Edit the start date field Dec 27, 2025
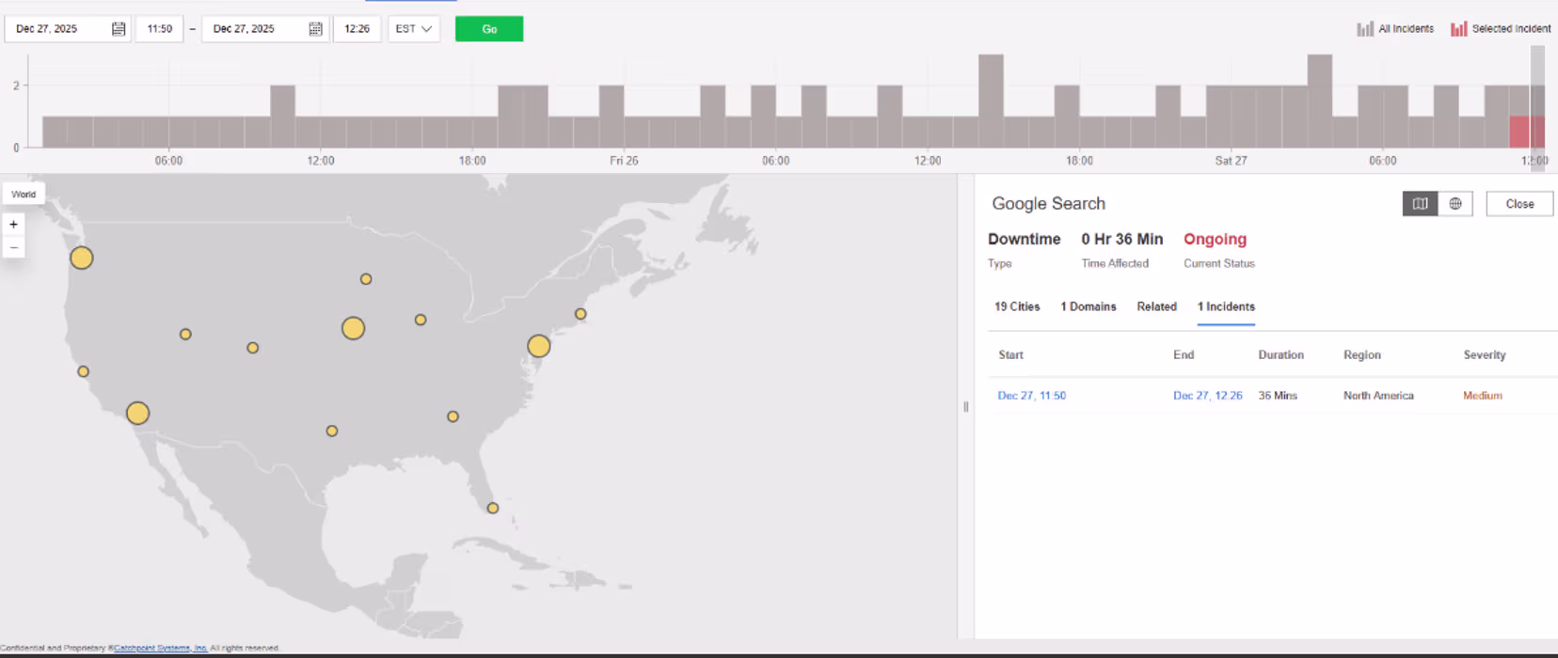Screen dimensions: 1558x658 (x=68, y=29)
